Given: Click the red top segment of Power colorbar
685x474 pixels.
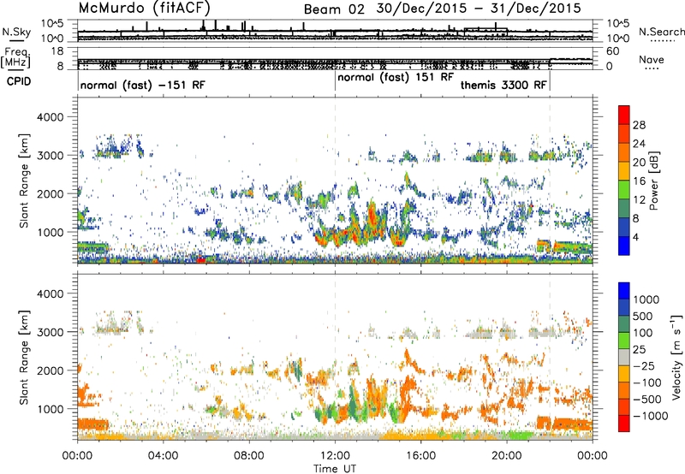Looking at the screenshot, I should [624, 115].
